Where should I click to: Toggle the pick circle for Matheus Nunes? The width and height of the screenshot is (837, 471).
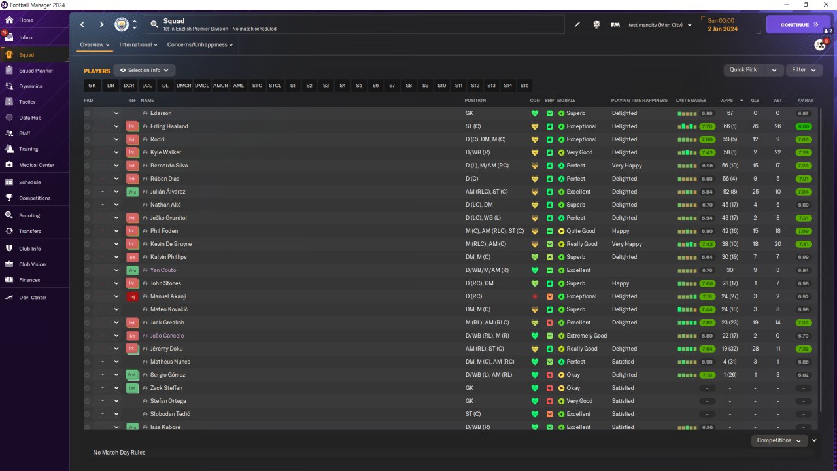(88, 362)
